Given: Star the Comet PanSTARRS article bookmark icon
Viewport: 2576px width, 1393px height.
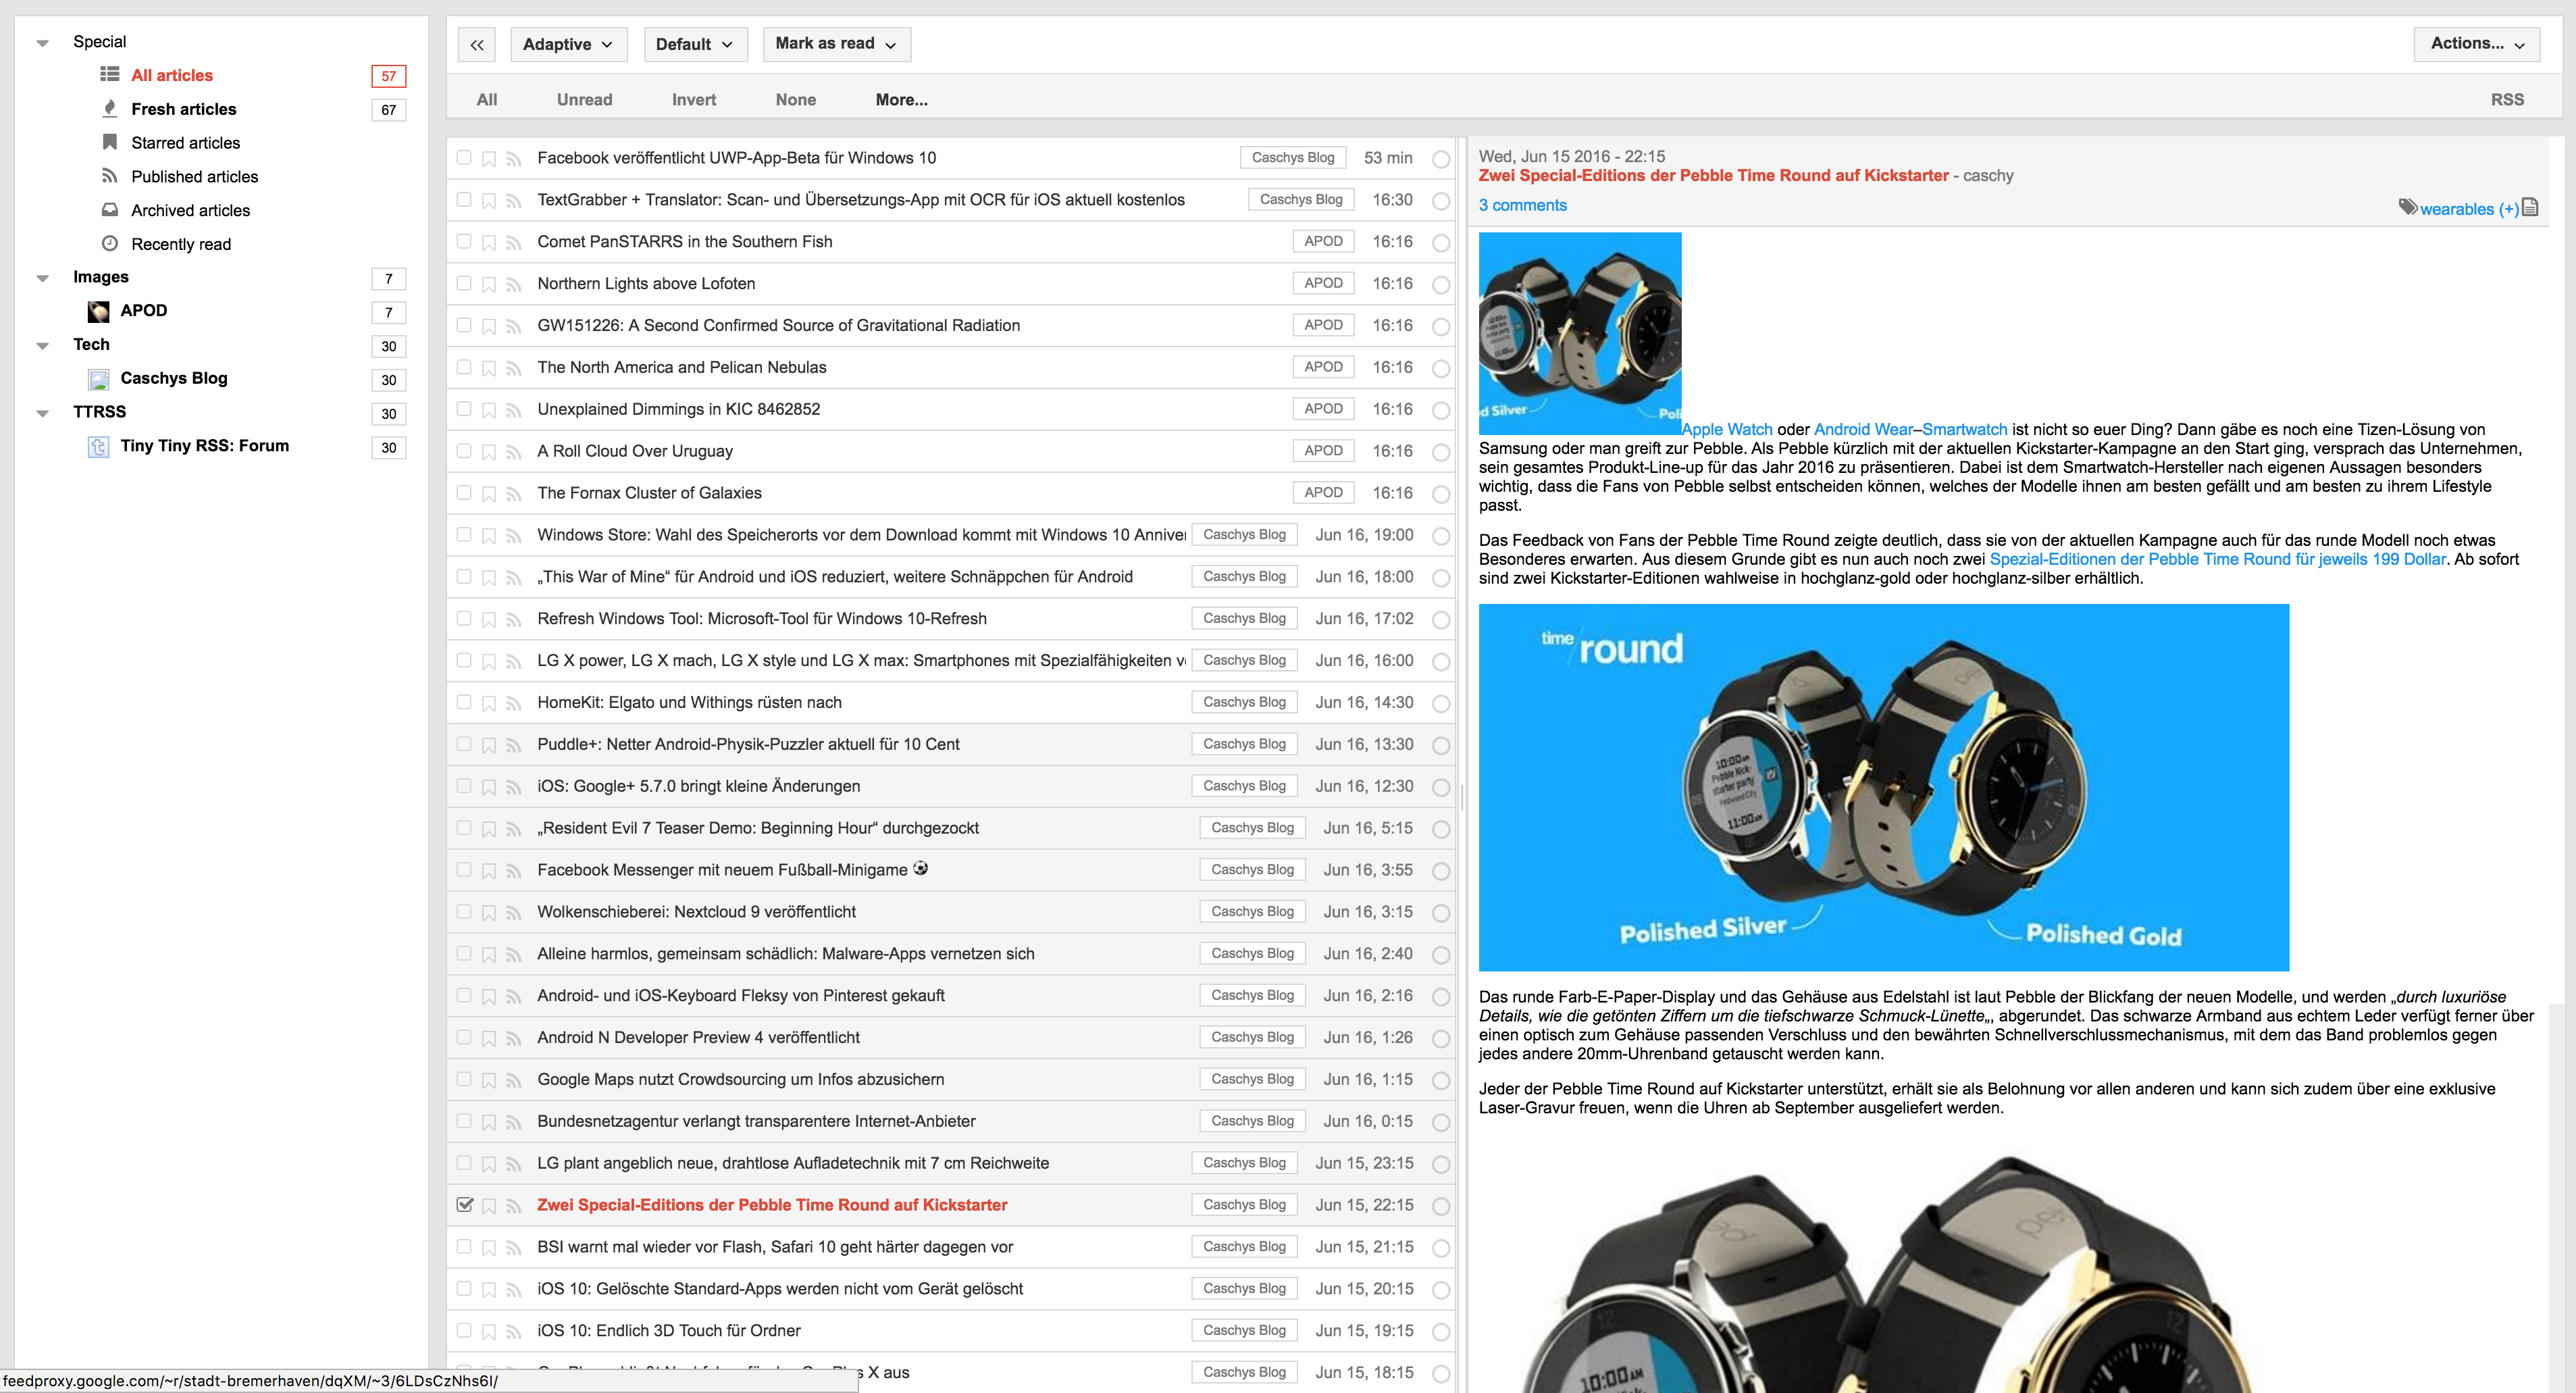Looking at the screenshot, I should coord(489,242).
